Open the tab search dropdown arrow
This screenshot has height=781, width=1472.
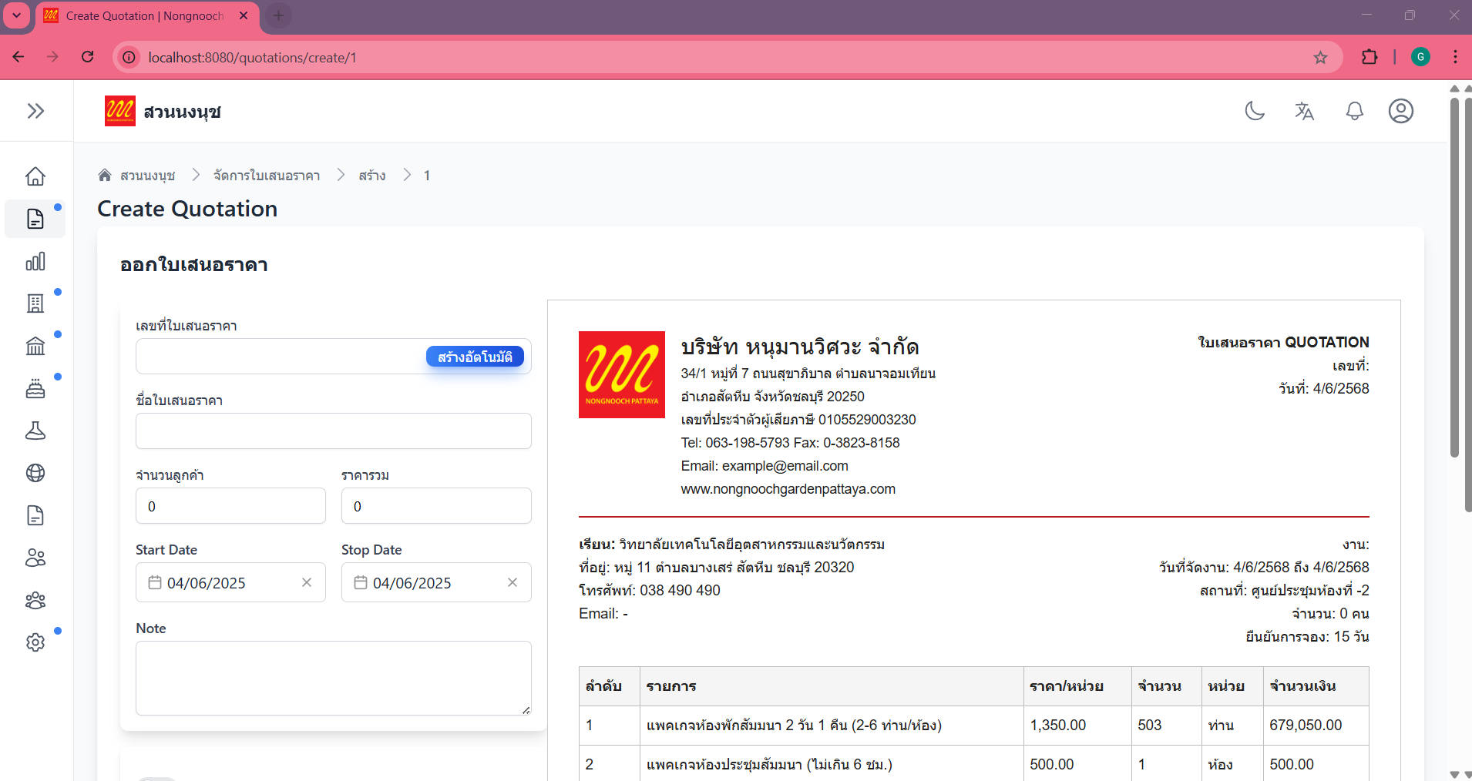click(x=16, y=15)
